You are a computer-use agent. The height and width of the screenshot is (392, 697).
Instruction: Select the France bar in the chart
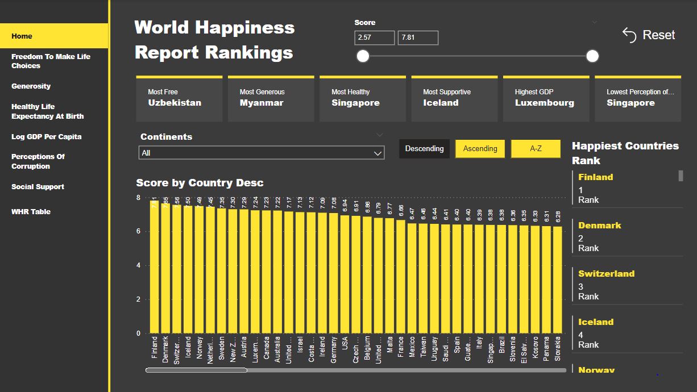click(x=401, y=277)
